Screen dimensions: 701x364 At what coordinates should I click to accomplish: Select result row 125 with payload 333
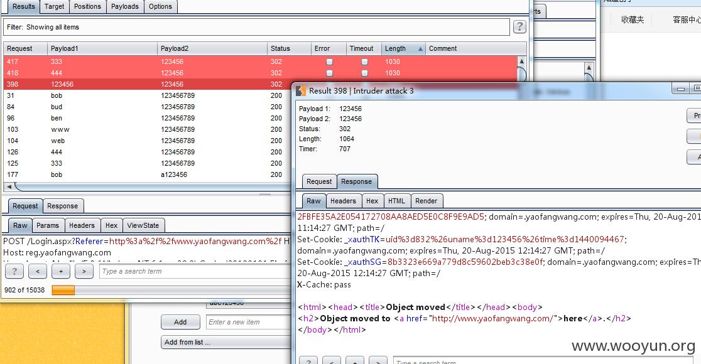point(148,163)
